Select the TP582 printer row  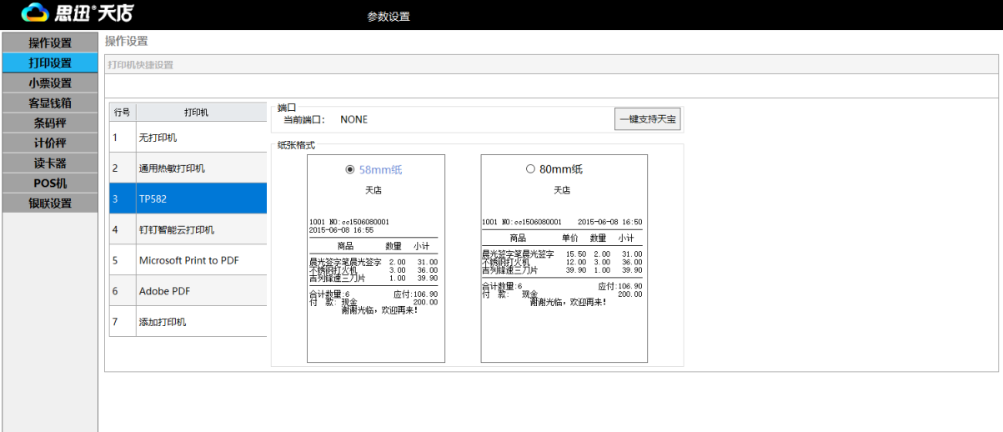pos(188,198)
